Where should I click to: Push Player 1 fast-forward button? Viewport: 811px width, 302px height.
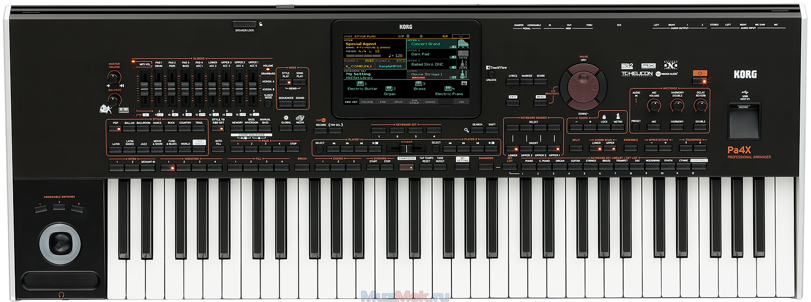pyautogui.click(x=347, y=149)
